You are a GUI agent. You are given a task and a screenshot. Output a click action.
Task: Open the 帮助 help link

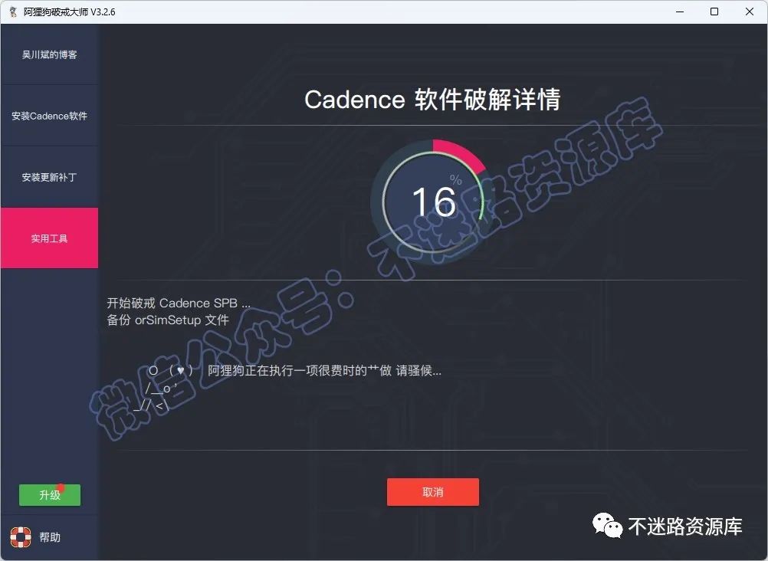(x=50, y=537)
